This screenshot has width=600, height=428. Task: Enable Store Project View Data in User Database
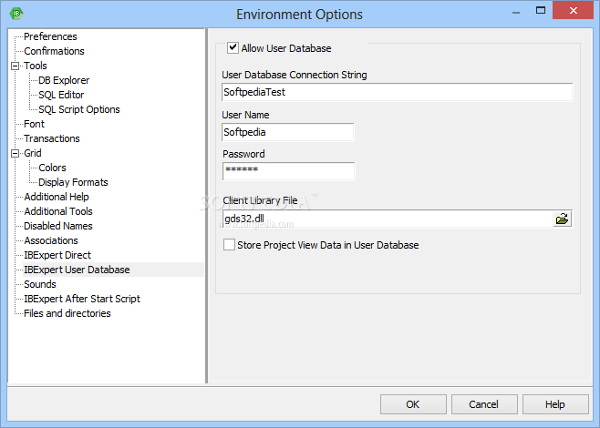pyautogui.click(x=229, y=245)
